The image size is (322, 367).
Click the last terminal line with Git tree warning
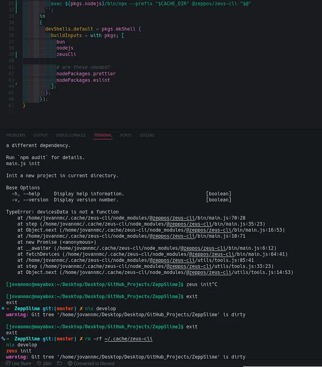tap(126, 356)
